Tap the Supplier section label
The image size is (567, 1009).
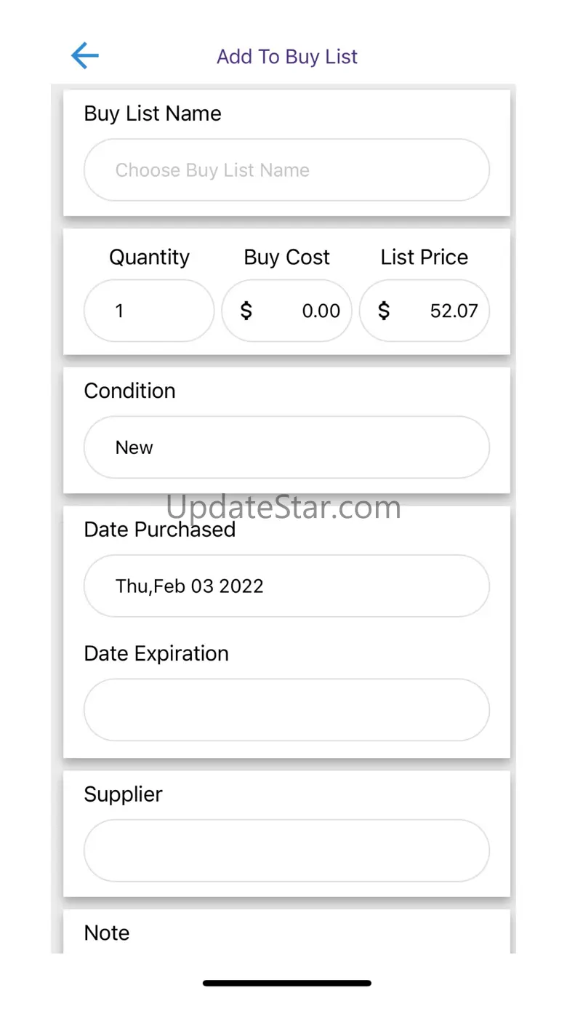pyautogui.click(x=123, y=794)
